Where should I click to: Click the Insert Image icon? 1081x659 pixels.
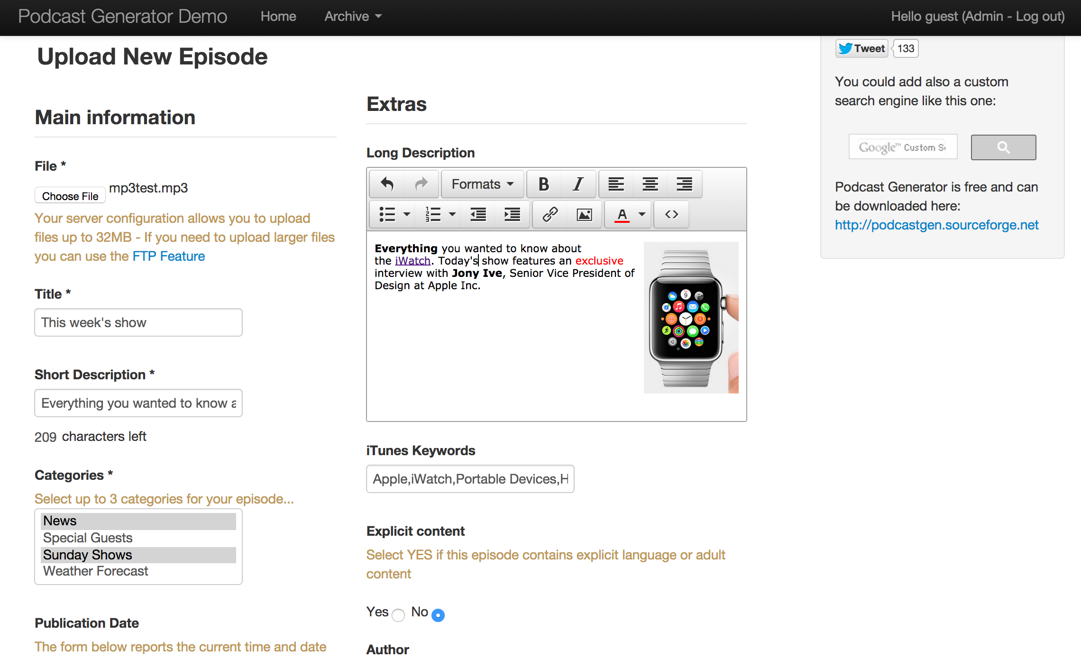[x=585, y=214]
